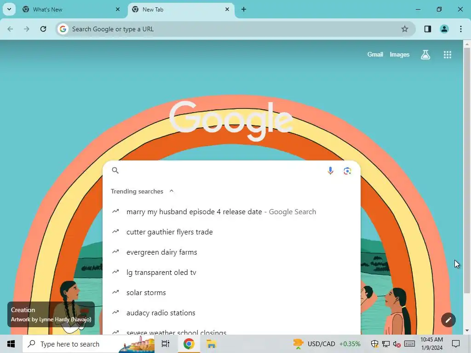
Task: Open the Chrome side panel
Action: coord(427,29)
